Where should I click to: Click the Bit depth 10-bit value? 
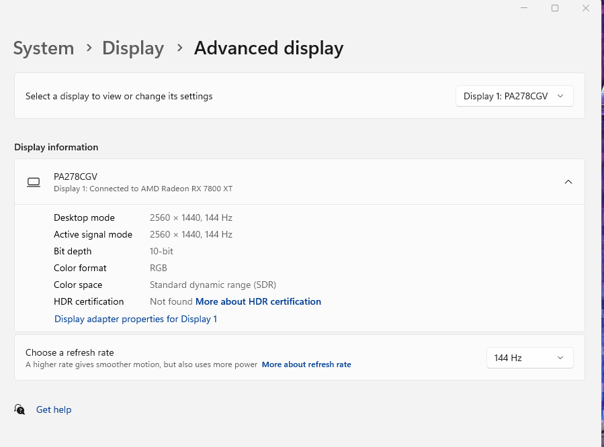pyautogui.click(x=161, y=251)
